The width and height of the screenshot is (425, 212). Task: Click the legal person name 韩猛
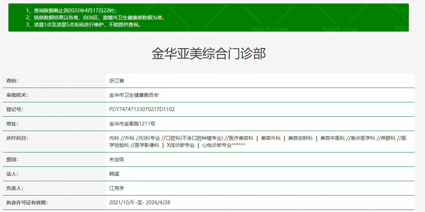pos(114,174)
